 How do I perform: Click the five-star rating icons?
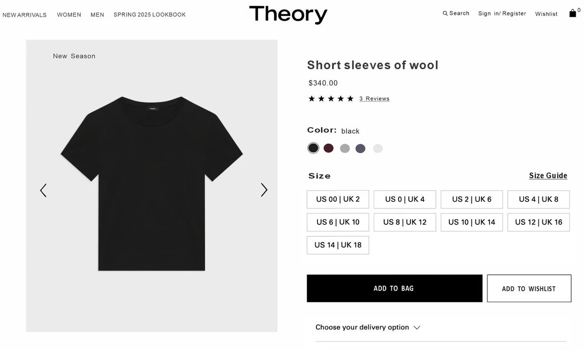[x=331, y=99]
